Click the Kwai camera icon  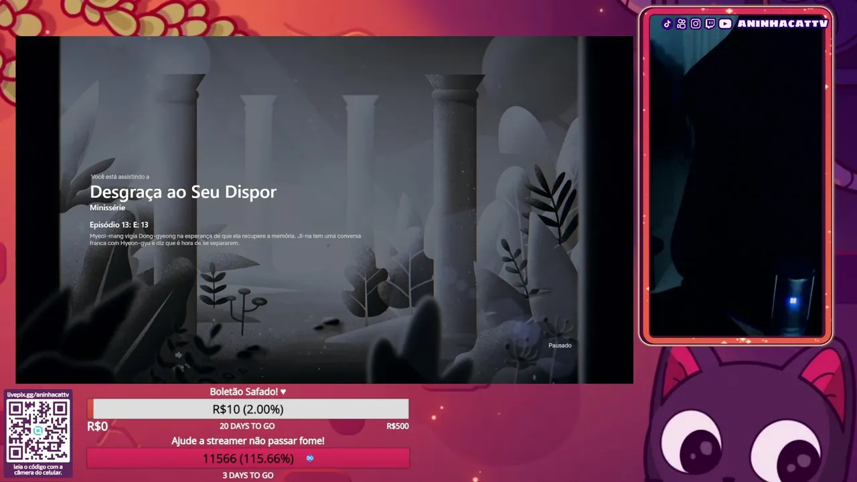click(682, 23)
